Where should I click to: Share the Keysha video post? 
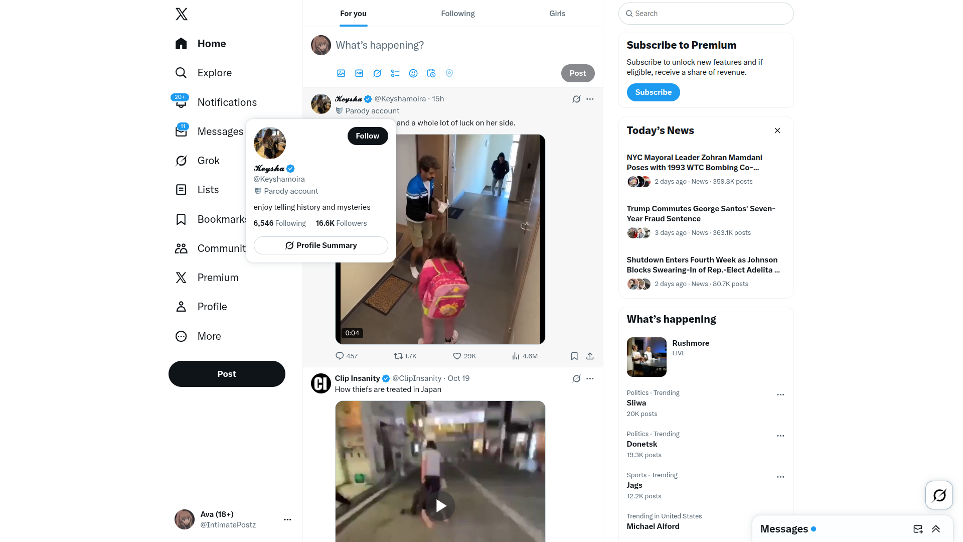coord(590,356)
